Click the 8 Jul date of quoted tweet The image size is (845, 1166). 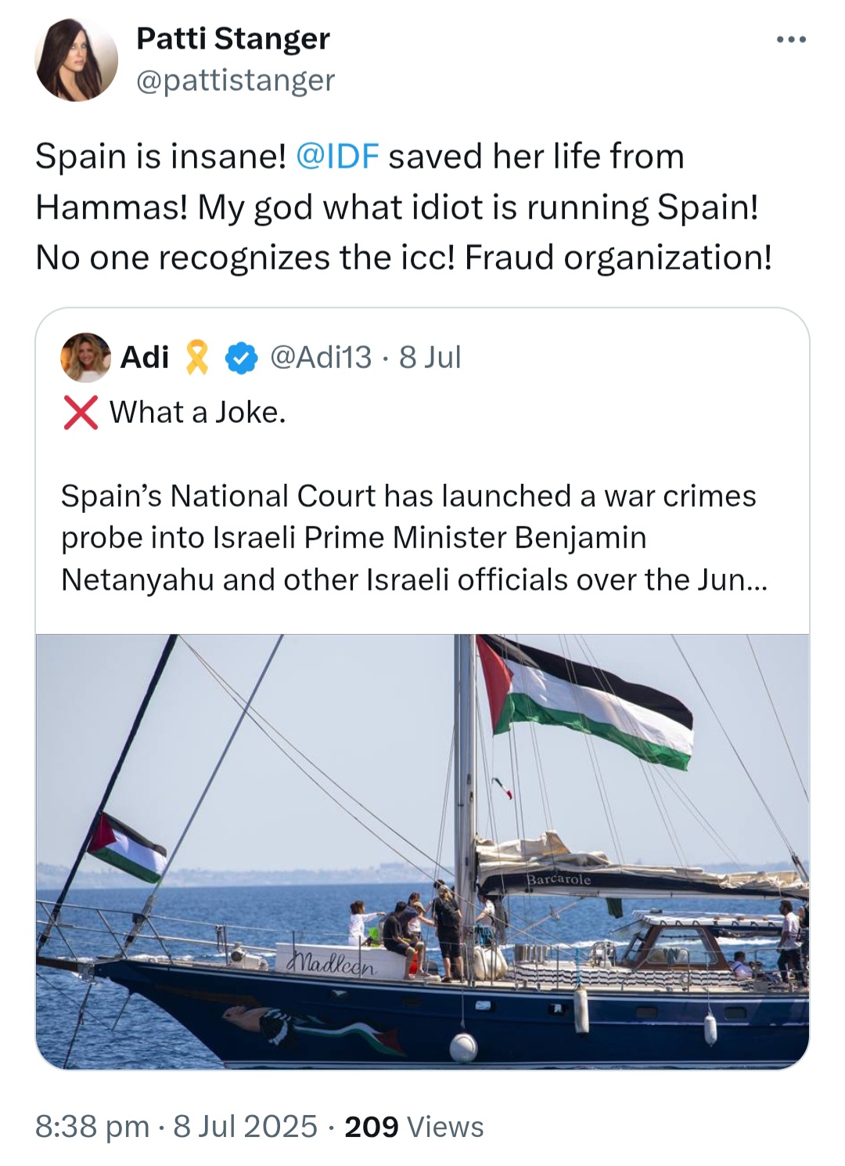coord(430,357)
